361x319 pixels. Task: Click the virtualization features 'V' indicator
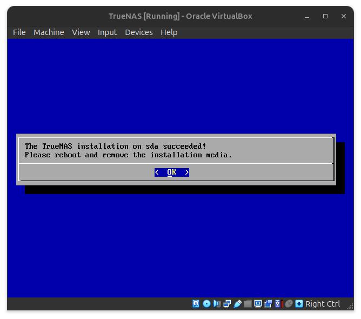tap(278, 304)
